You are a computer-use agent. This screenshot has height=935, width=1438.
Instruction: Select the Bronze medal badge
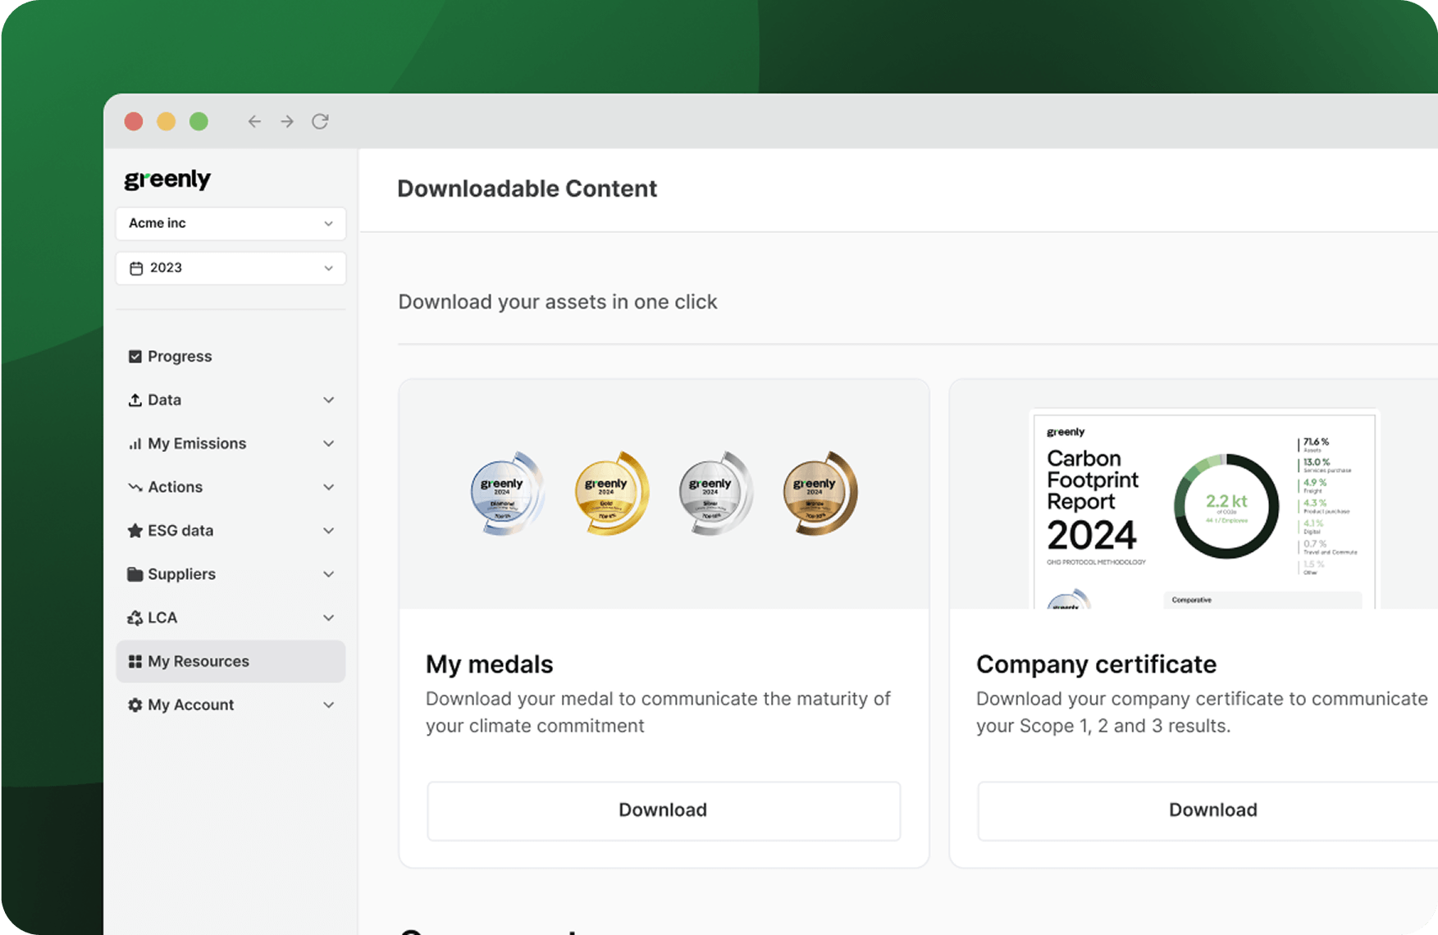coord(820,493)
